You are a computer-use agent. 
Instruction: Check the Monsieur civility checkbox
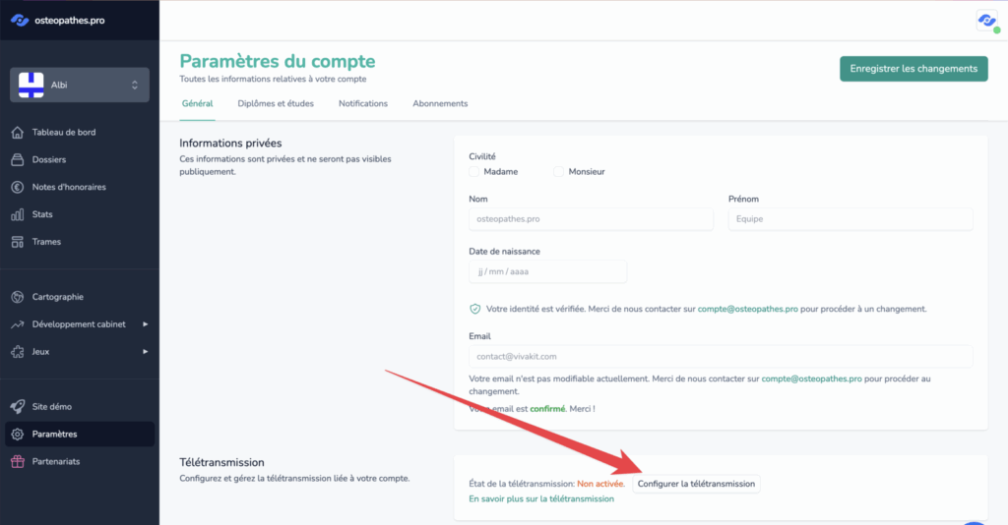click(559, 172)
